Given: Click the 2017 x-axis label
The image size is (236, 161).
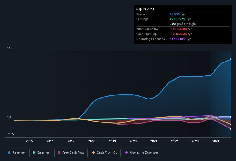Looking at the screenshot, I should [71, 141].
